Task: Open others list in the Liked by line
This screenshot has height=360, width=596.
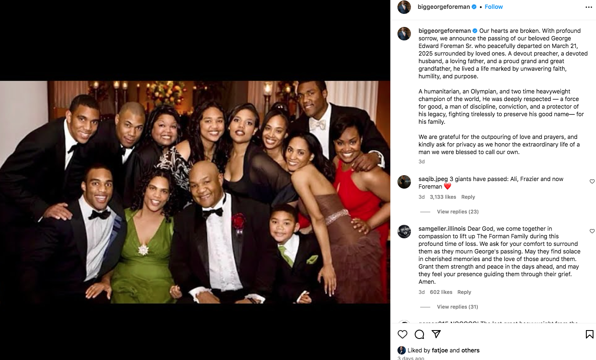Action: [x=470, y=350]
